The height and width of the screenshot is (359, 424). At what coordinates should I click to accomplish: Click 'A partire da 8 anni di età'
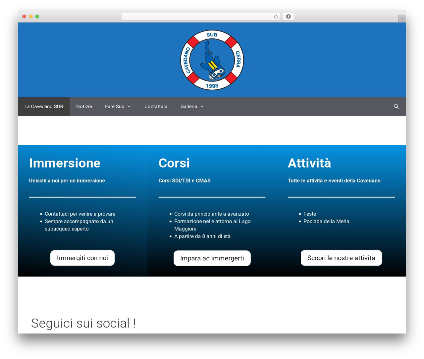(x=202, y=236)
